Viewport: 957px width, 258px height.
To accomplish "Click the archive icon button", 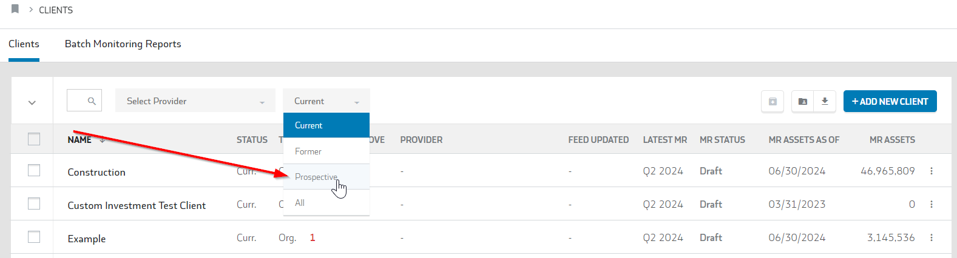I will click(x=773, y=102).
